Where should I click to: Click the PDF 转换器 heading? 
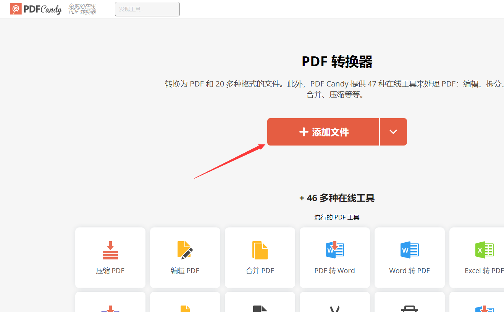point(337,62)
